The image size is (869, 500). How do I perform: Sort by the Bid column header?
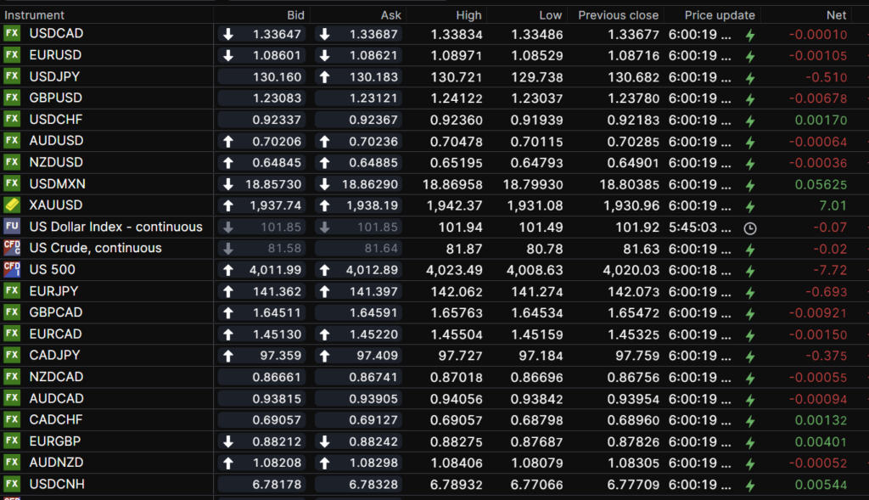click(x=295, y=15)
